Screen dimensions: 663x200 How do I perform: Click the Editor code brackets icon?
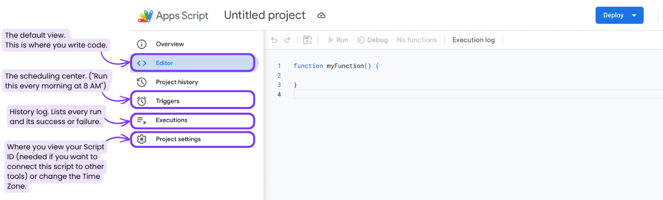[x=142, y=63]
